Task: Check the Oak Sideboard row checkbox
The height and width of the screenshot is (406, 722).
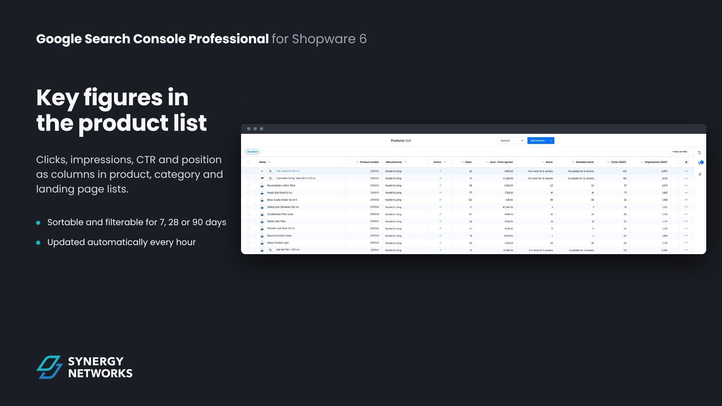Action: (x=248, y=171)
